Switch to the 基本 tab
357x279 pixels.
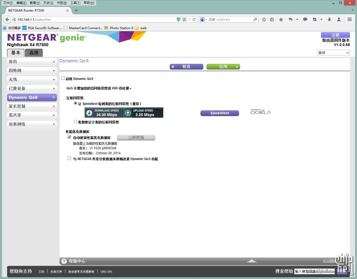click(x=16, y=53)
